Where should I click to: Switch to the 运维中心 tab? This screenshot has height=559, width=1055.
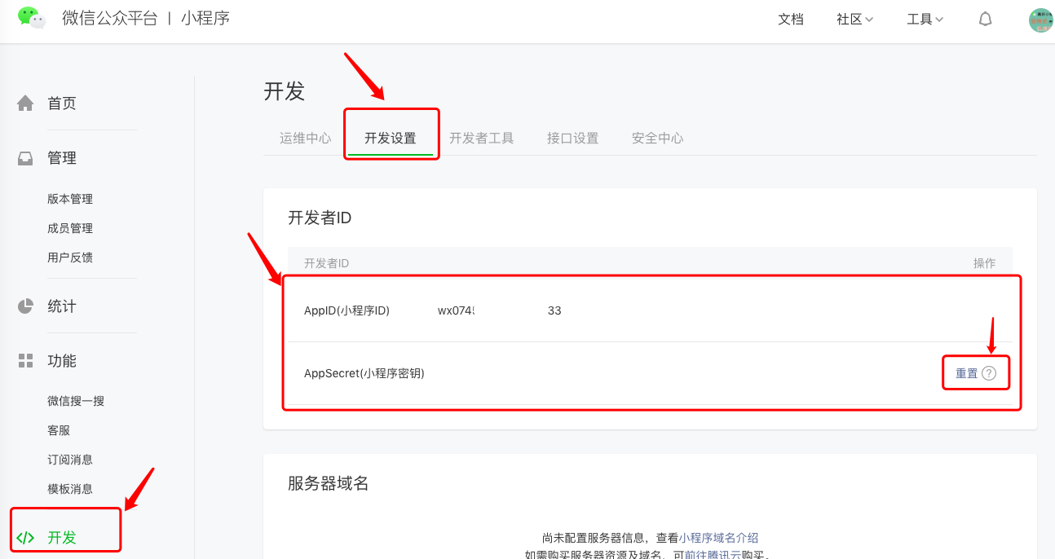tap(305, 138)
